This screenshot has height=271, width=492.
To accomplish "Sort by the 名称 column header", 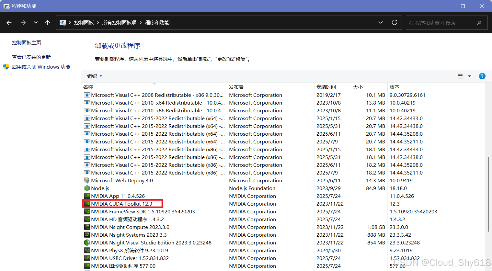I will 154,87.
